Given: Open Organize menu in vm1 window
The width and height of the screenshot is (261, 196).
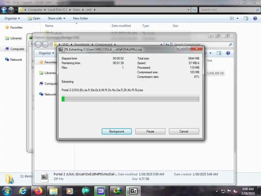Looking at the screenshot, I should [x=12, y=18].
